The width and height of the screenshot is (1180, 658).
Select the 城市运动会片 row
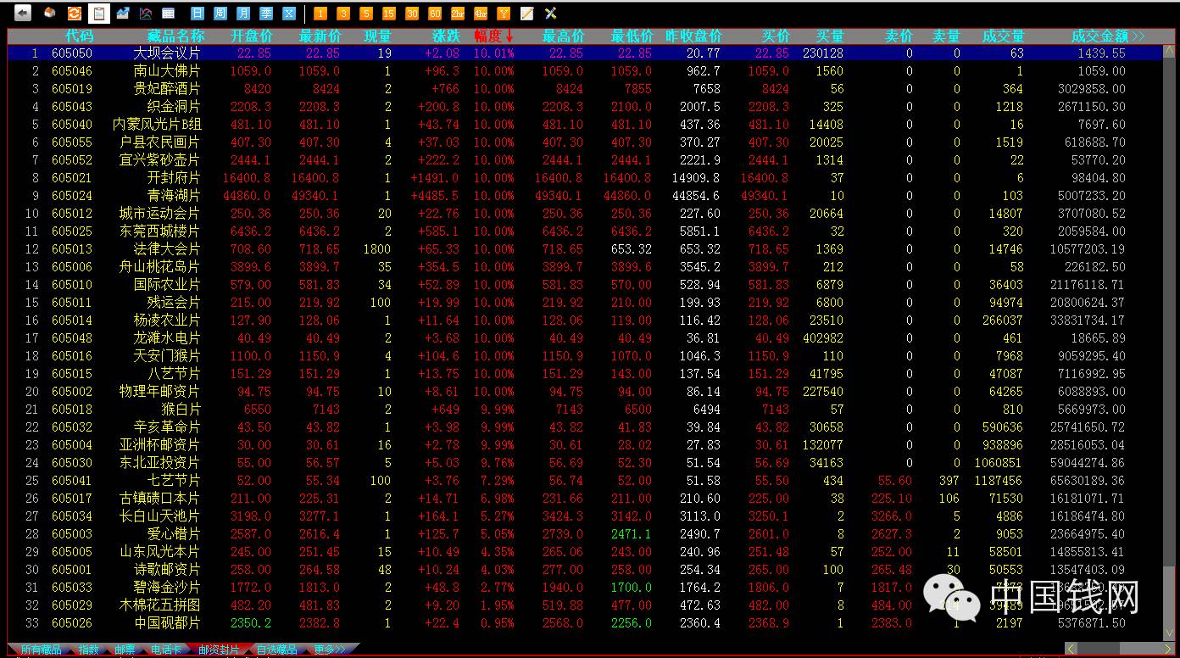pos(585,214)
